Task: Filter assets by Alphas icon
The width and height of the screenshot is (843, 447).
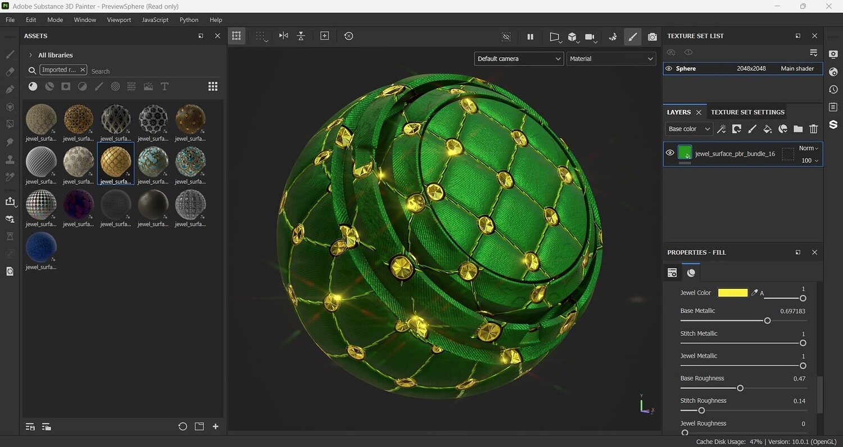Action: pos(115,86)
